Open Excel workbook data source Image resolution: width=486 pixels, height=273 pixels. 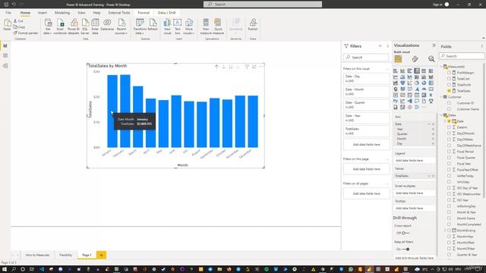click(60, 27)
